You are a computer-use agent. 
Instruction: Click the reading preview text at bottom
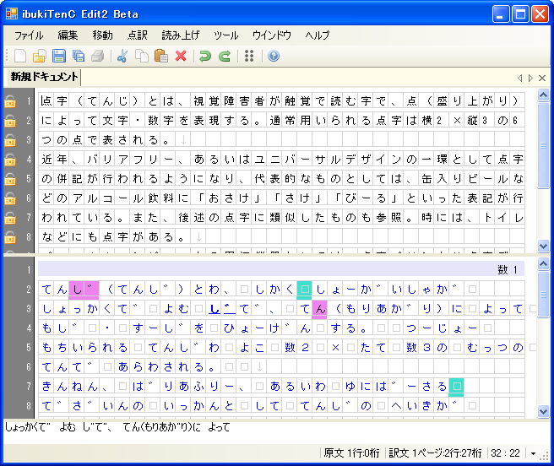pos(117,428)
